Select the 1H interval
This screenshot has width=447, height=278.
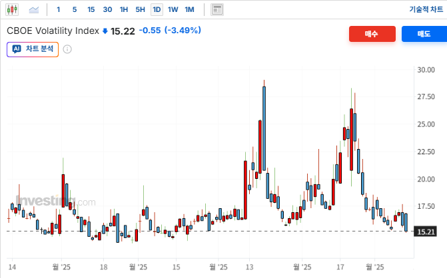pyautogui.click(x=124, y=10)
